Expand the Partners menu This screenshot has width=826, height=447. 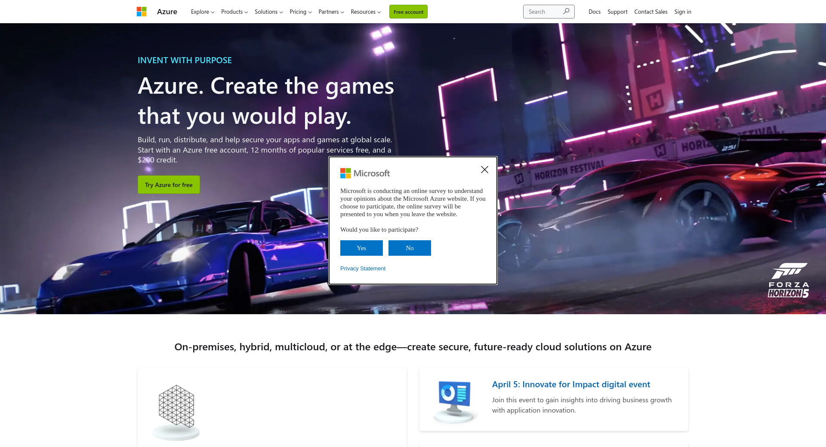331,12
